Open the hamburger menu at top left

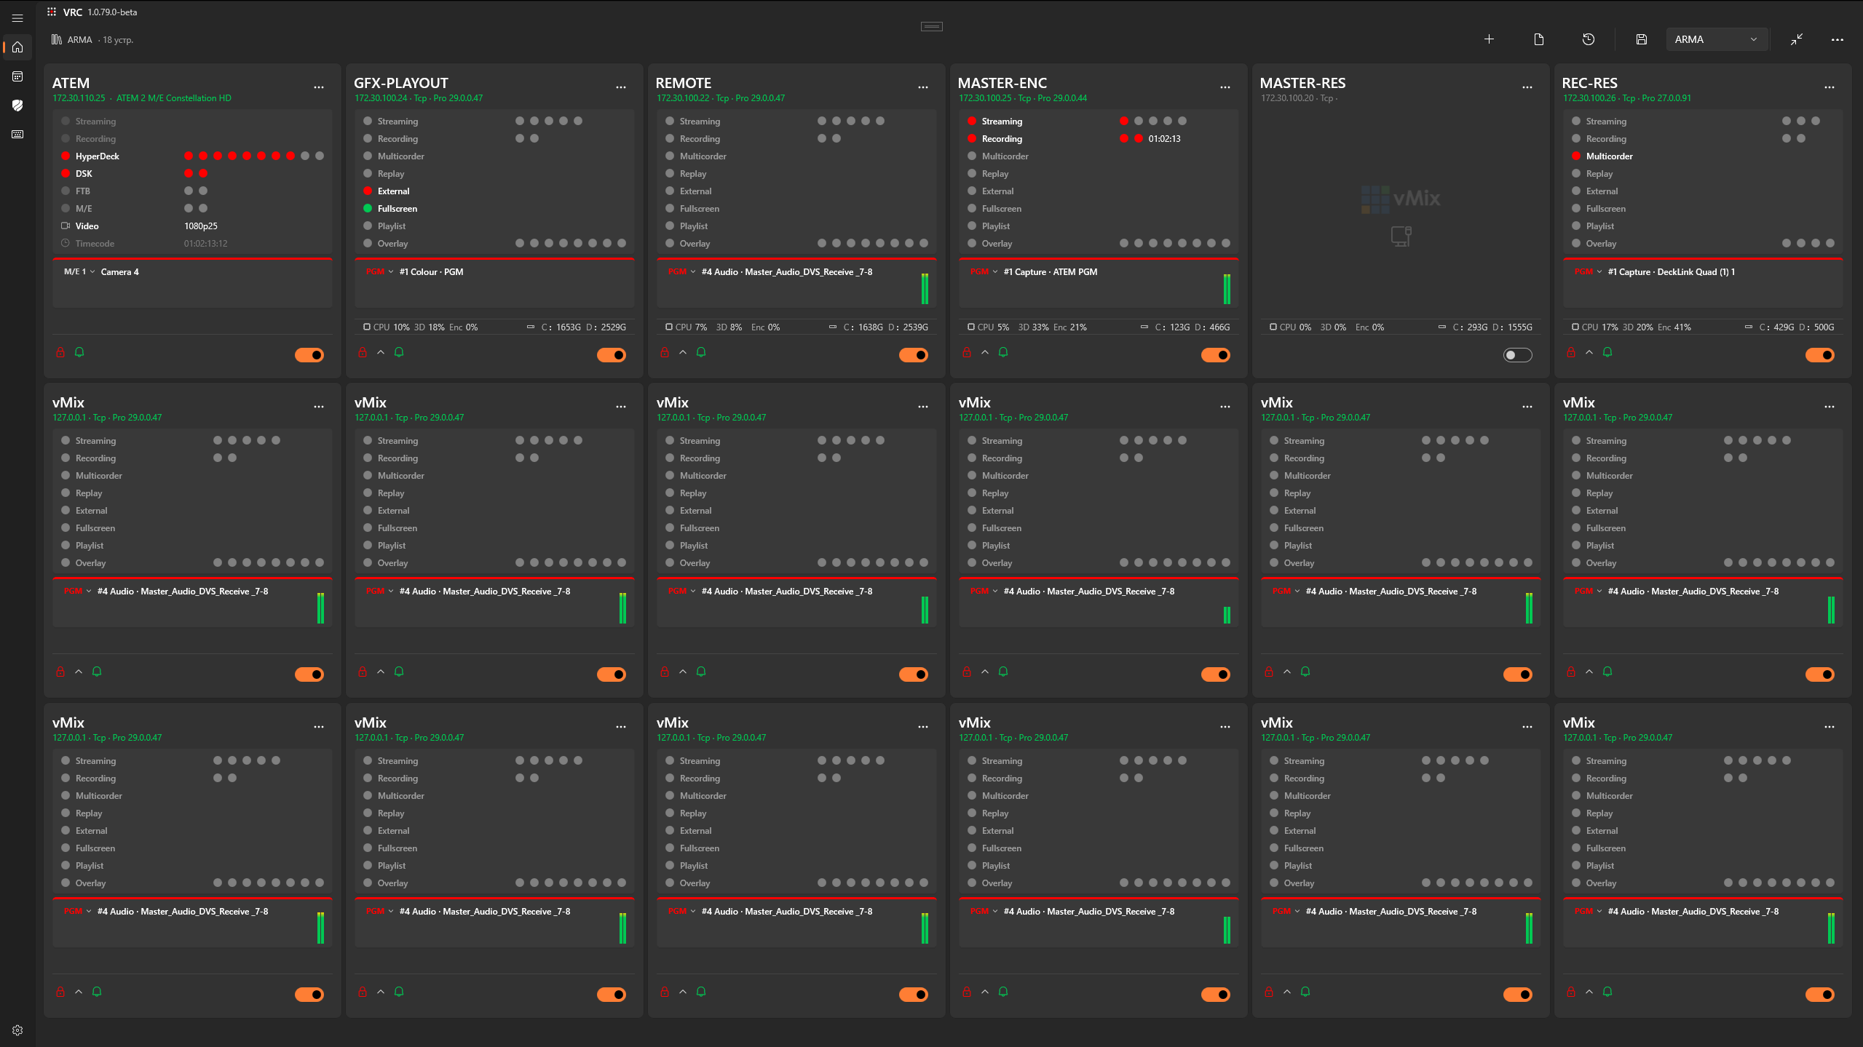(17, 18)
